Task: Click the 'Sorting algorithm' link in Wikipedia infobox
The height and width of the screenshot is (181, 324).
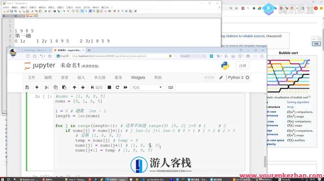Action: coord(298,102)
